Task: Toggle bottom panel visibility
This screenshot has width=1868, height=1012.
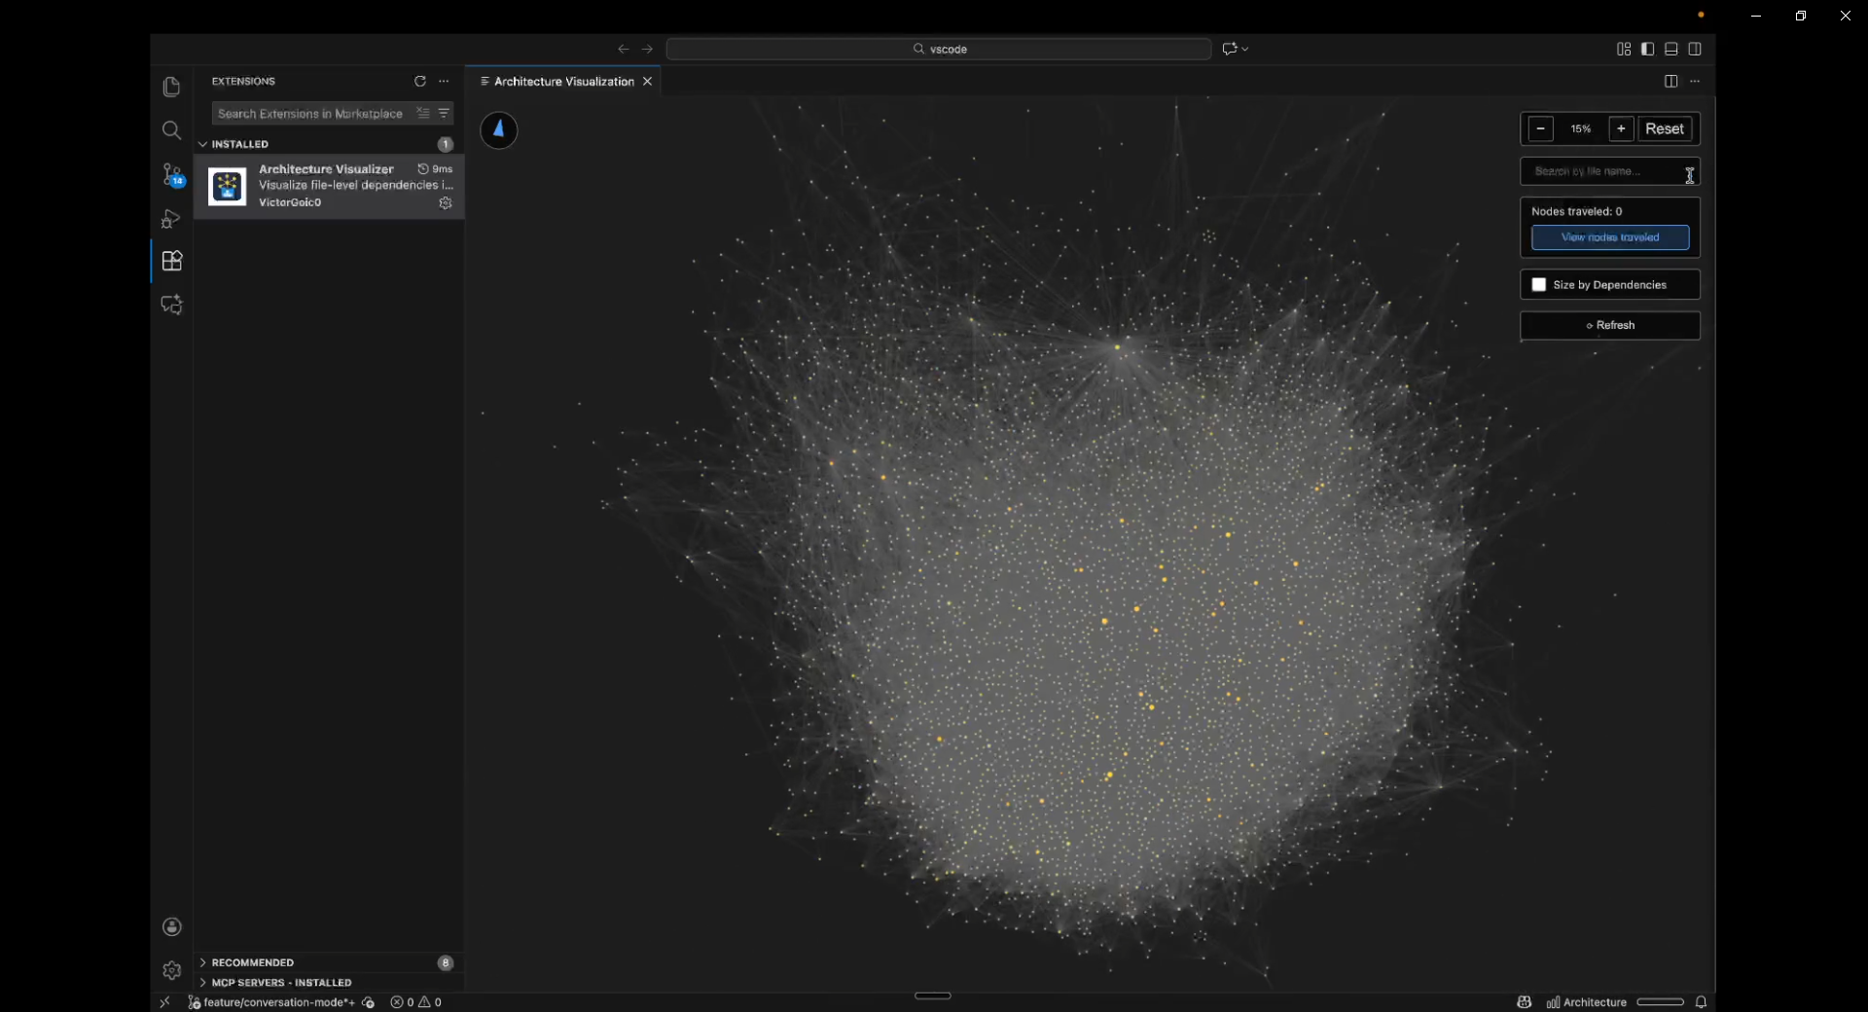Action: point(1672,49)
